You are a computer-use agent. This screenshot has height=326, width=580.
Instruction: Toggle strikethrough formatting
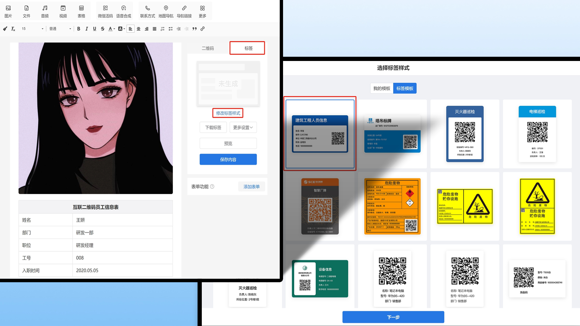coord(103,29)
